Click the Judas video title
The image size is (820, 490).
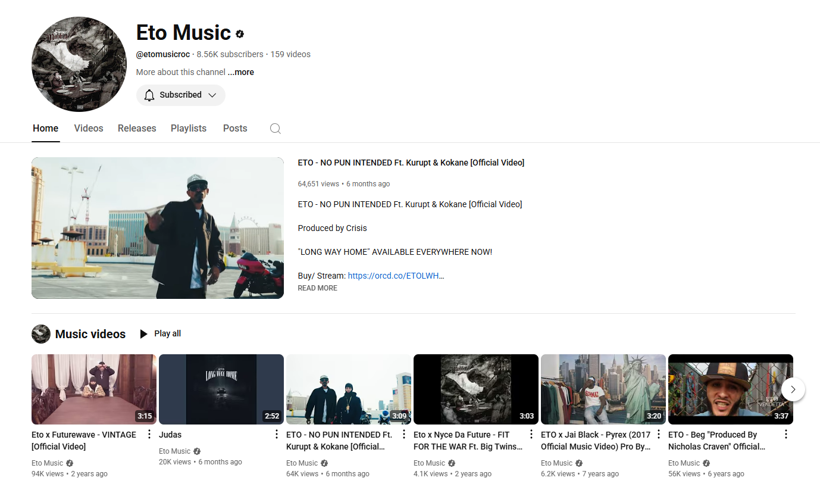pyautogui.click(x=170, y=435)
